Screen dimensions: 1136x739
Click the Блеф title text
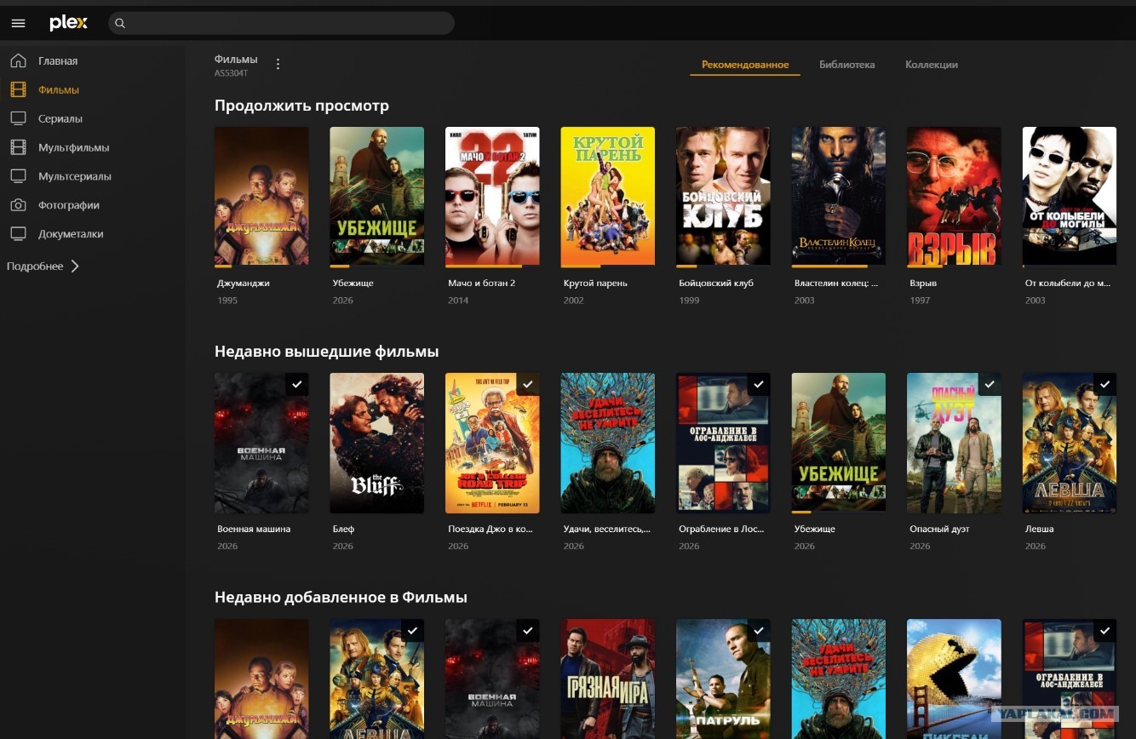343,529
